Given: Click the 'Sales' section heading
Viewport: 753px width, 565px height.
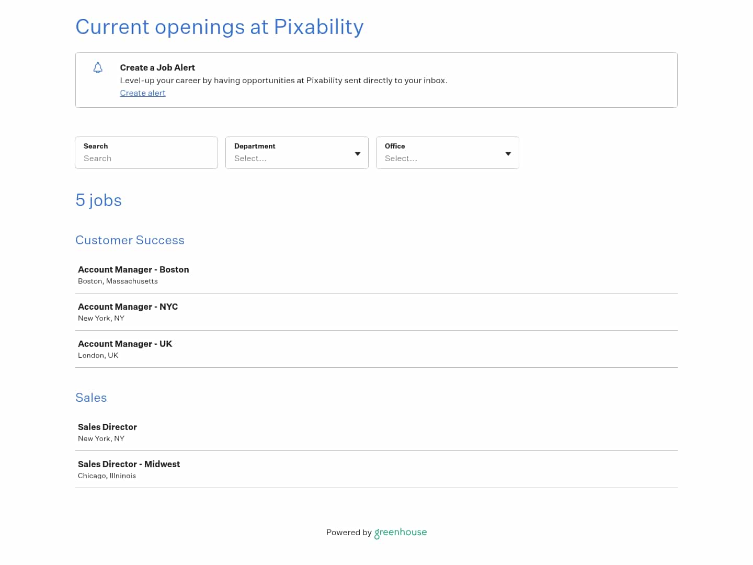Looking at the screenshot, I should click(x=91, y=398).
